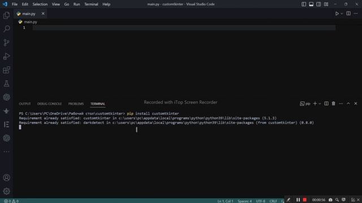Expand the launch profile dropdown next to plus
The width and height of the screenshot is (362, 203).
click(320, 104)
